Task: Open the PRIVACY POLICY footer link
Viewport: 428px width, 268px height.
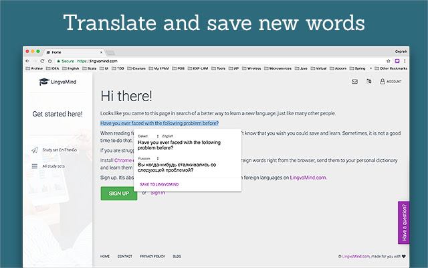Action: click(152, 256)
